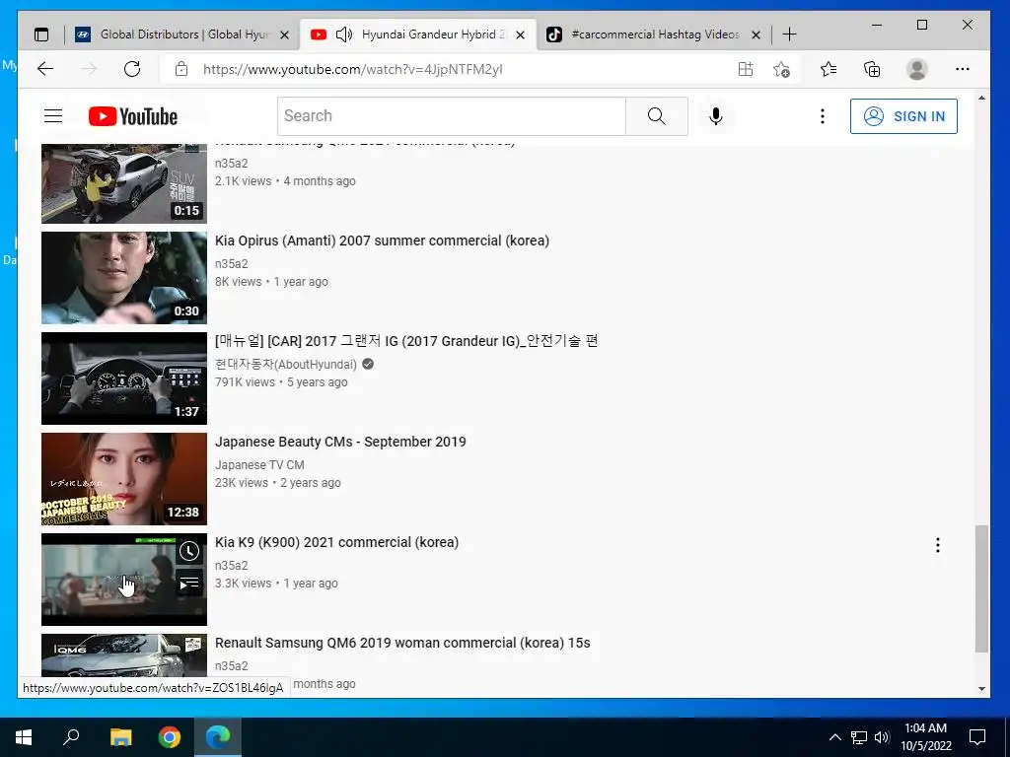Open the taskbar clock and date

click(x=925, y=737)
